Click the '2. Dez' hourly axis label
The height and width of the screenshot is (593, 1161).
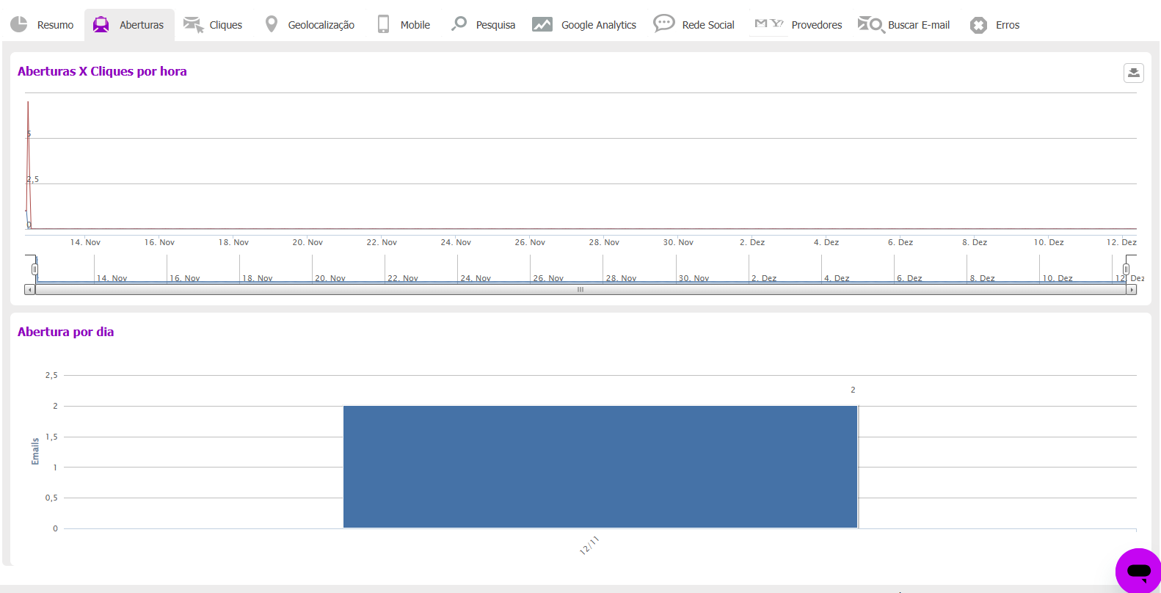pyautogui.click(x=752, y=242)
